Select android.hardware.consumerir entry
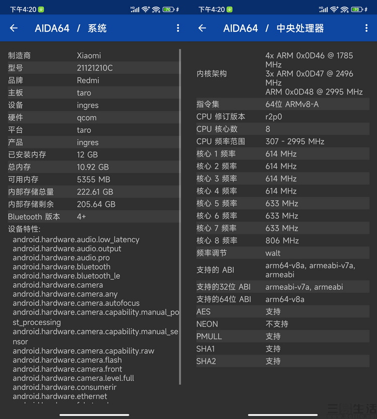377x419 pixels. point(65,387)
